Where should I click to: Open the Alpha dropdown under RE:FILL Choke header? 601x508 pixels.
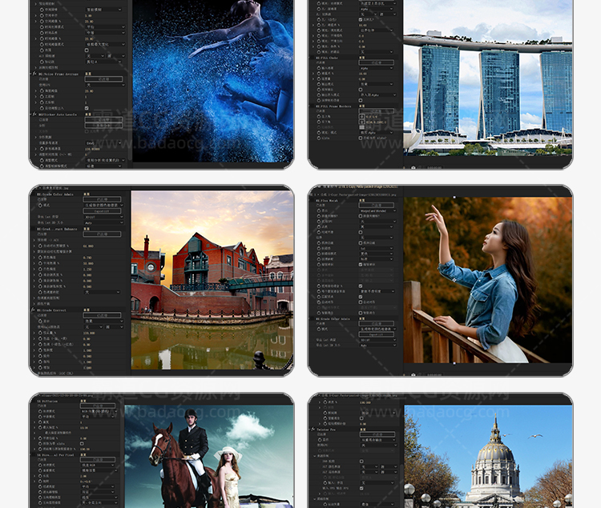coord(377,68)
